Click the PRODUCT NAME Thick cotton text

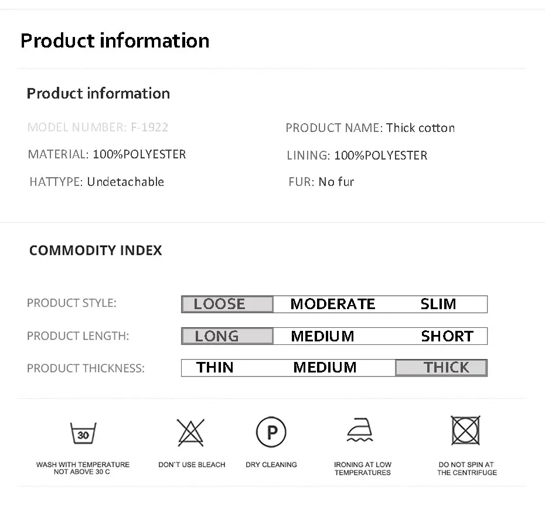[x=370, y=128]
